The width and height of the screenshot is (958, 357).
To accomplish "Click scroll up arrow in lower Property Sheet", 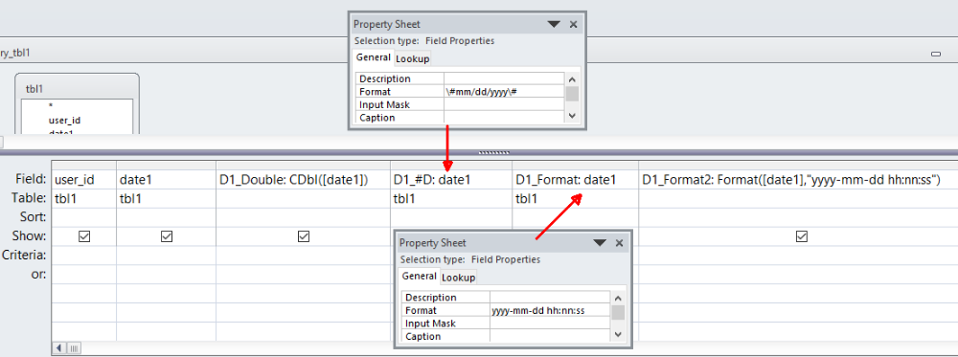I will point(618,299).
